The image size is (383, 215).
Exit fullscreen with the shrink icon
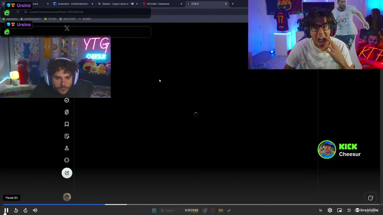click(x=349, y=210)
